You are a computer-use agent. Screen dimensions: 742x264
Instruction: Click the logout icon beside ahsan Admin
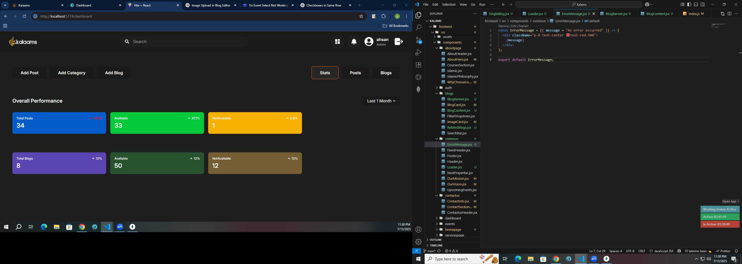pyautogui.click(x=399, y=42)
